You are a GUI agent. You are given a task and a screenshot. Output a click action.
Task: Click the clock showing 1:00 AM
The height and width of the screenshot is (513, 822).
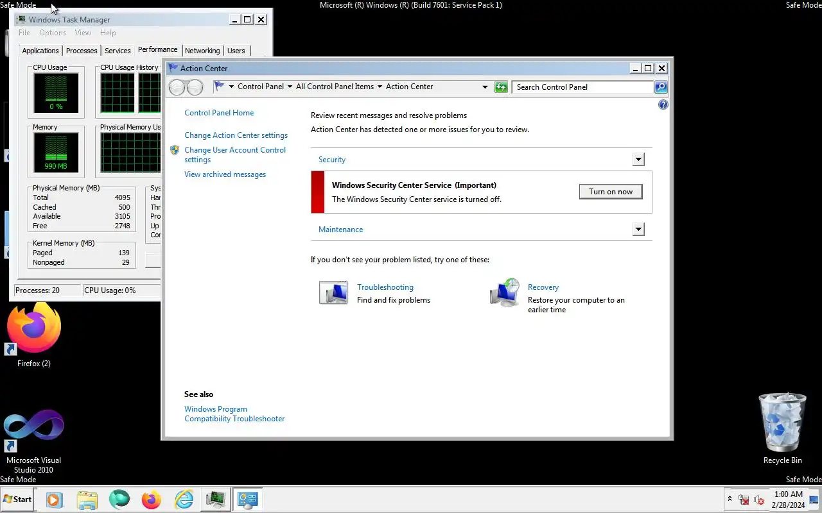tap(788, 500)
